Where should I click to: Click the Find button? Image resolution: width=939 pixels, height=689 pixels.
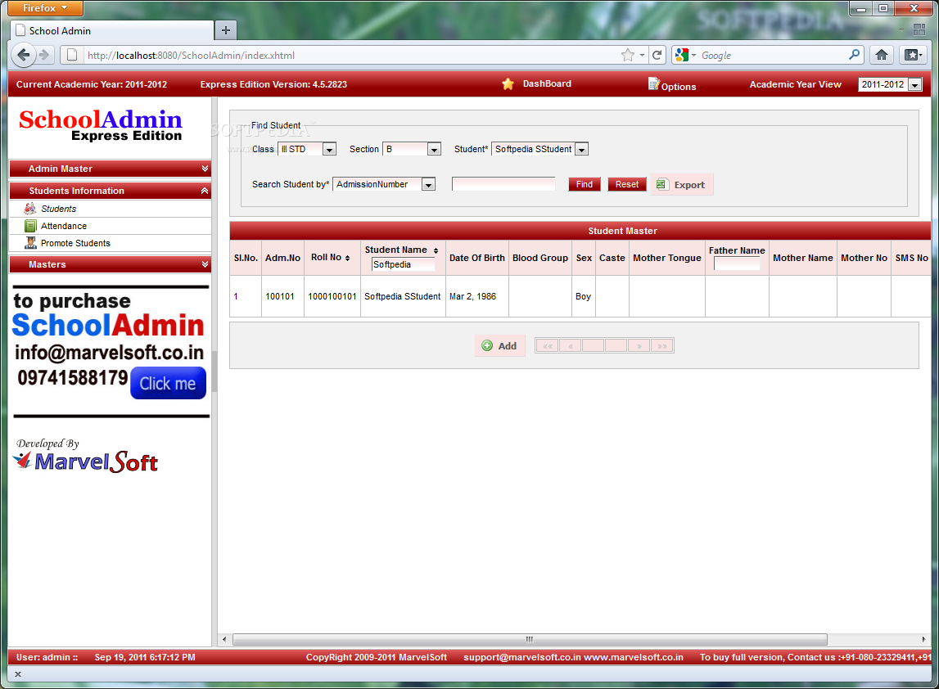[x=585, y=184]
